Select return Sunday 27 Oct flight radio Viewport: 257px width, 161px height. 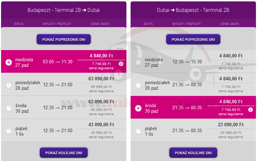(138, 62)
